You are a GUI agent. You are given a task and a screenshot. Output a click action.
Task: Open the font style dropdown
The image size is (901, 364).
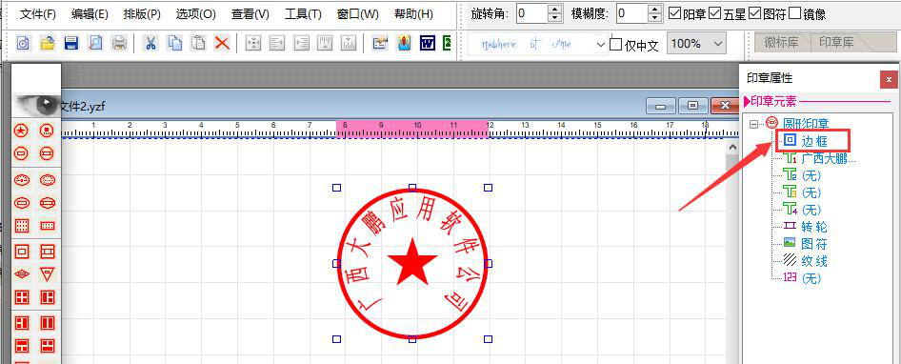[x=600, y=44]
